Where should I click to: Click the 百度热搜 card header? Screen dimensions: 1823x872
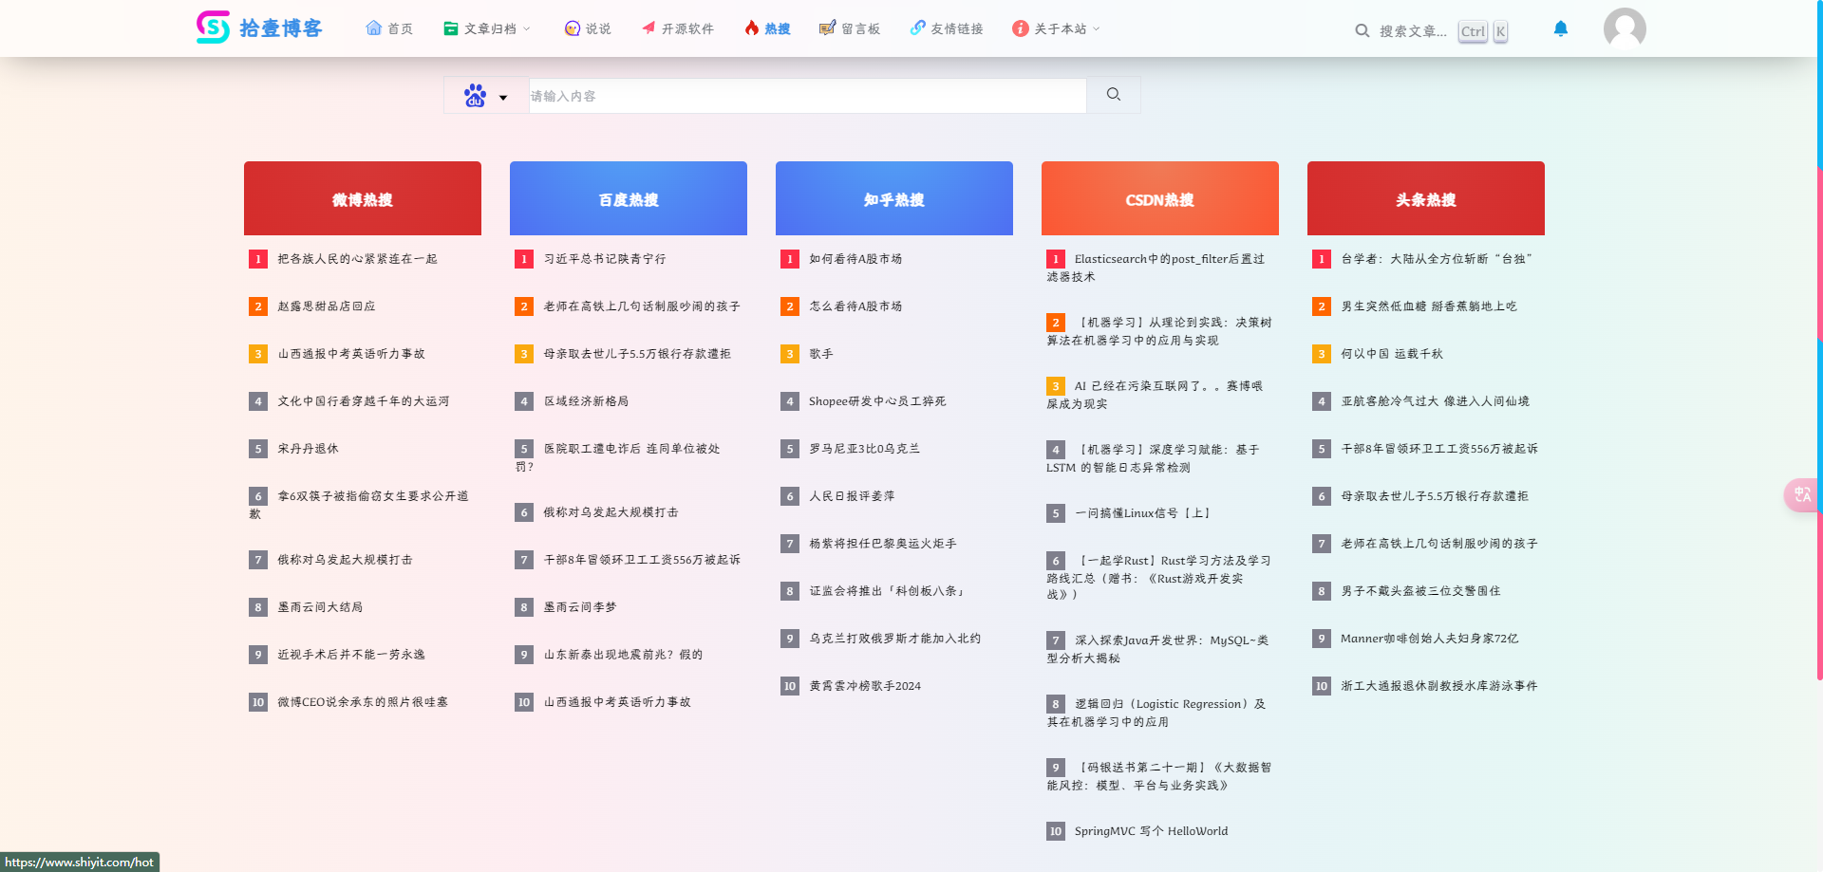pos(629,198)
